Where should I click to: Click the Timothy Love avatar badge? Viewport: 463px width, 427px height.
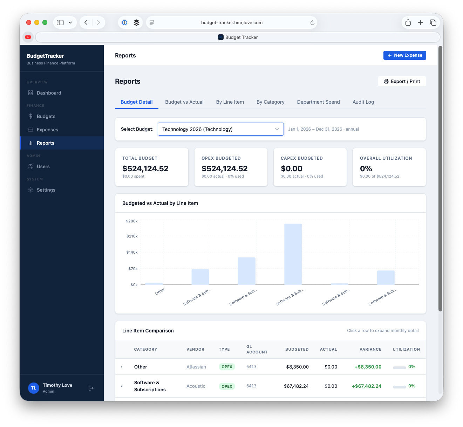click(x=33, y=388)
